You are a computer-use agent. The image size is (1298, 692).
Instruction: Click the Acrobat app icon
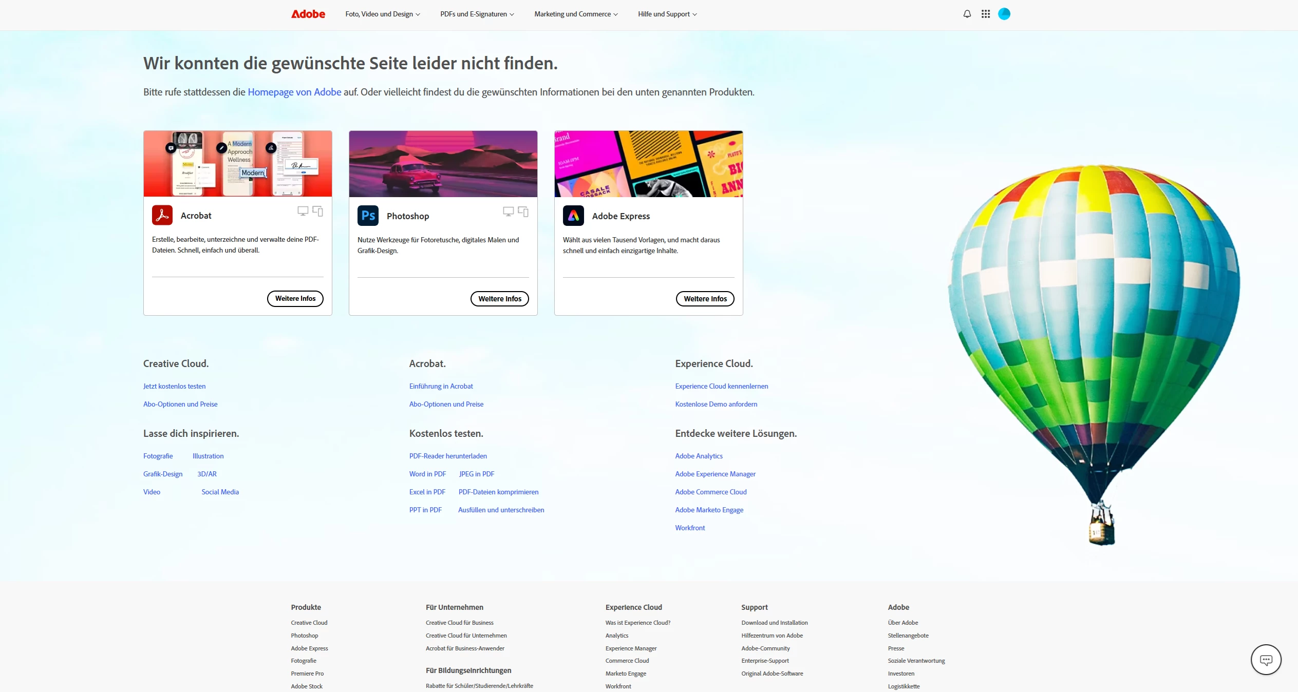click(x=162, y=216)
